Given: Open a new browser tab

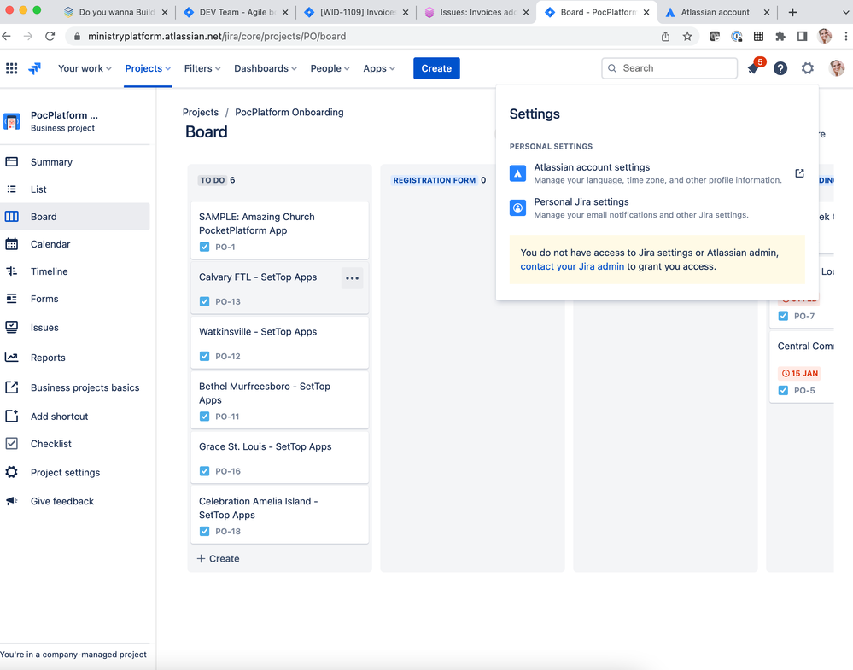Looking at the screenshot, I should tap(792, 12).
